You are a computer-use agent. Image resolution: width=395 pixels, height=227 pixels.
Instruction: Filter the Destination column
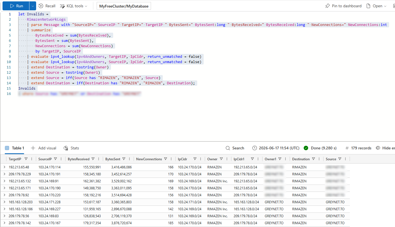click(314, 159)
